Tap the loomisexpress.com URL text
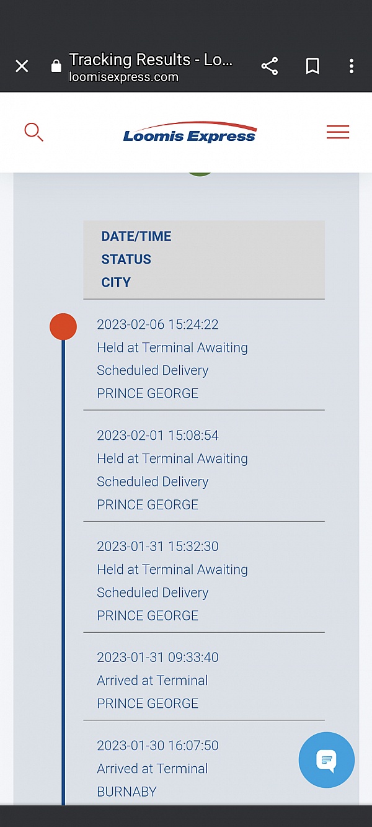Image resolution: width=372 pixels, height=827 pixels. click(124, 78)
